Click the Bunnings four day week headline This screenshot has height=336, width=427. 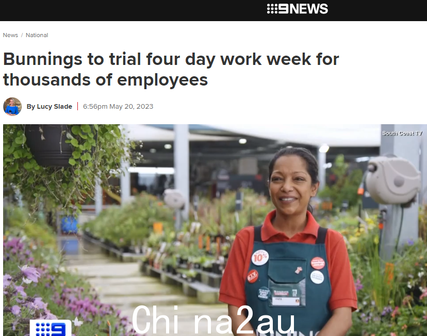171,70
